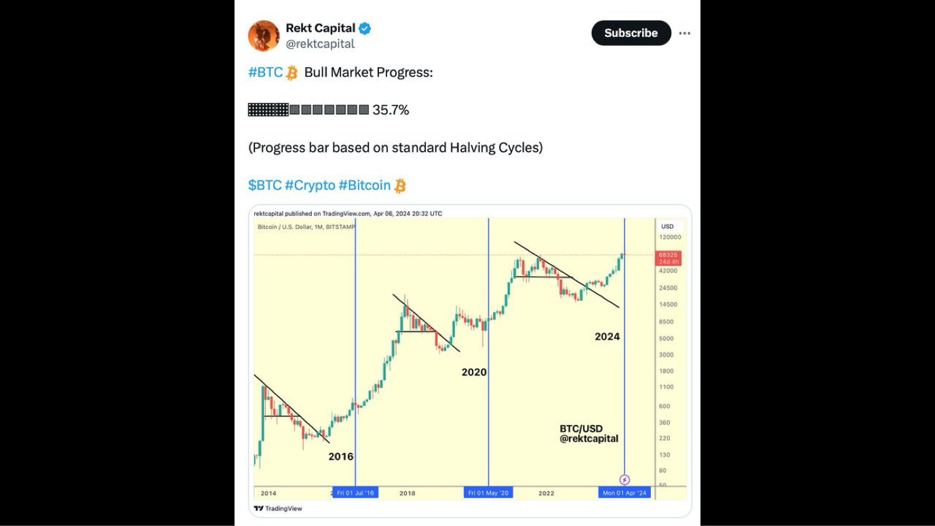Click the USD label on price axis

click(x=667, y=226)
